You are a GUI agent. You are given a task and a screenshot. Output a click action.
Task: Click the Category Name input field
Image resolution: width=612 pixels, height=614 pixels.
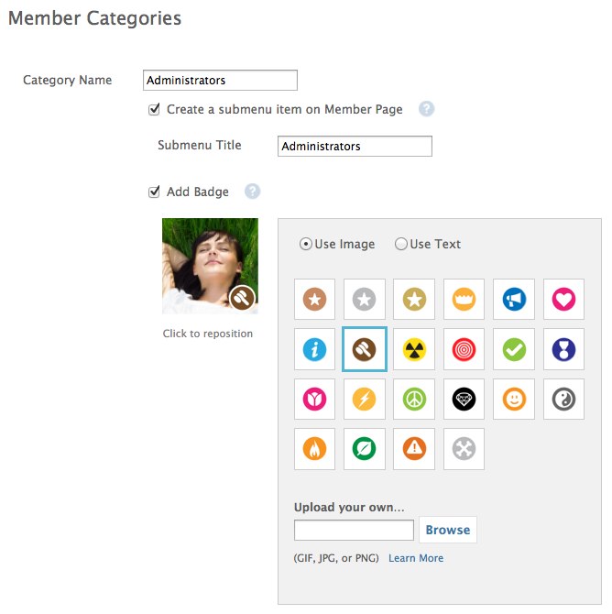220,81
